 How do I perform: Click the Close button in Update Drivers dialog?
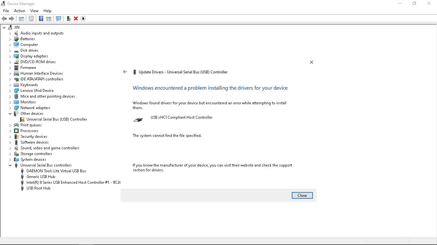(302, 196)
